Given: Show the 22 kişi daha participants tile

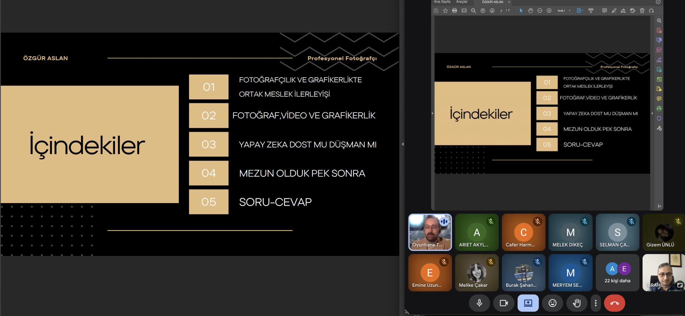Looking at the screenshot, I should [x=617, y=273].
